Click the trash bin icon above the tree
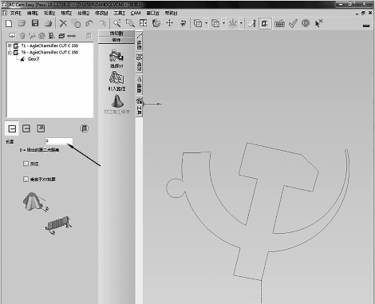375x304 pixels. 22,36
